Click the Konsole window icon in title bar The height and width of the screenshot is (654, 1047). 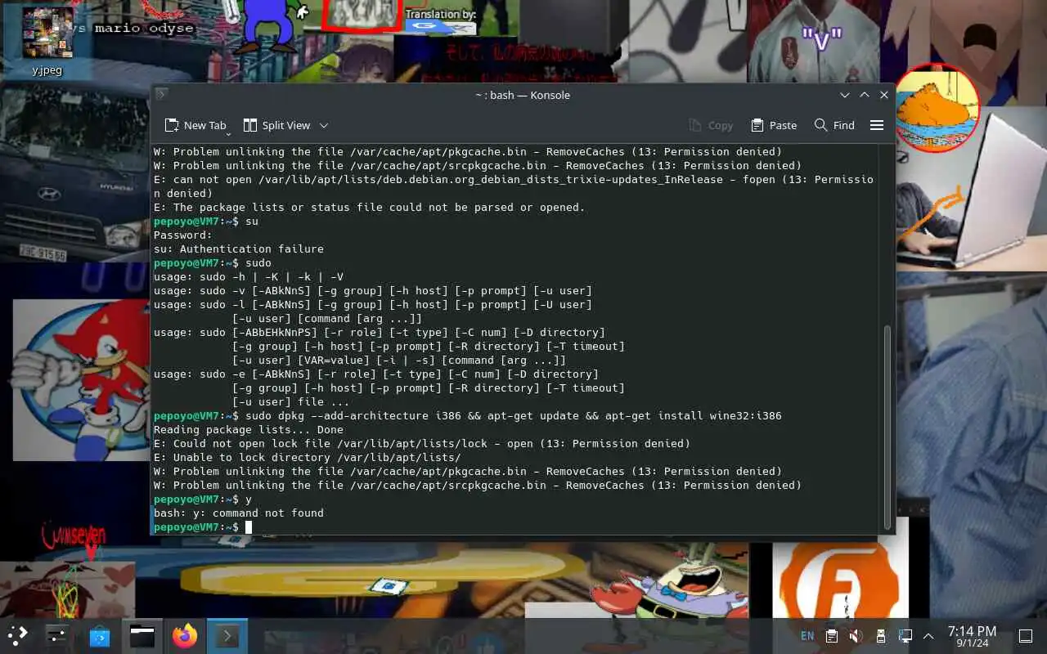162,95
